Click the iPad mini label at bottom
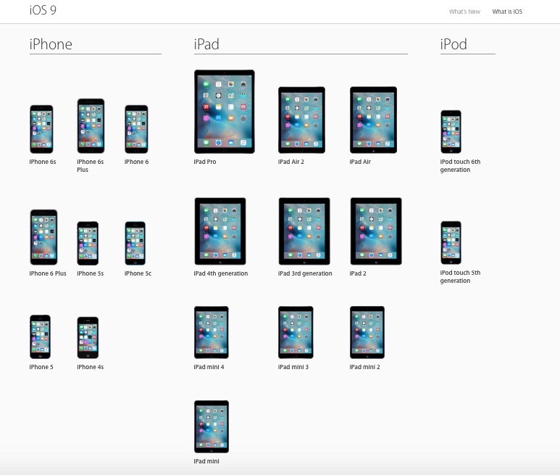 206,461
